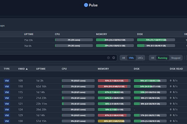The height and width of the screenshot is (124, 187).
Task: Click node disk bar 19% (9.5 GB/48.9 GB)
Action: (x=156, y=46)
